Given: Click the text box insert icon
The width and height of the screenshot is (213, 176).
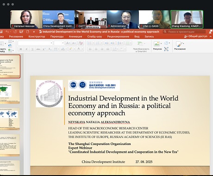Looking at the screenshot, I should [166, 49].
